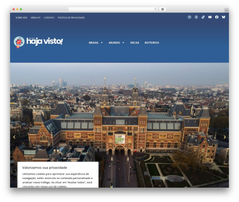Open the Dicas menu item
This screenshot has width=239, height=202.
(135, 43)
